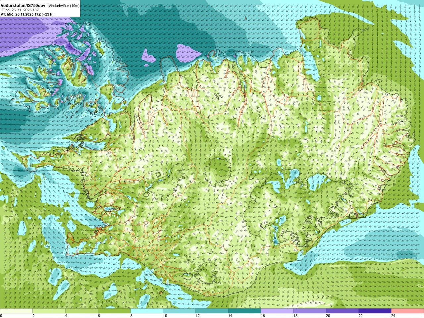424x318 pixels.
Task: Pick the teal 12–14 legend swatch
Action: 212,311
